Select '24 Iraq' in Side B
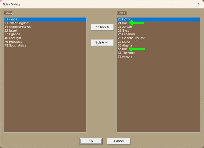Viewport: 204px width, 148px height. (x=158, y=23)
